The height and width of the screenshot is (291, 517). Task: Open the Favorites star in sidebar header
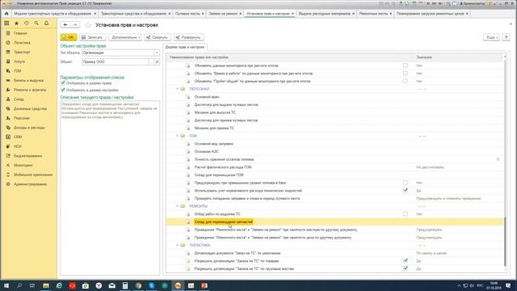[16, 23]
